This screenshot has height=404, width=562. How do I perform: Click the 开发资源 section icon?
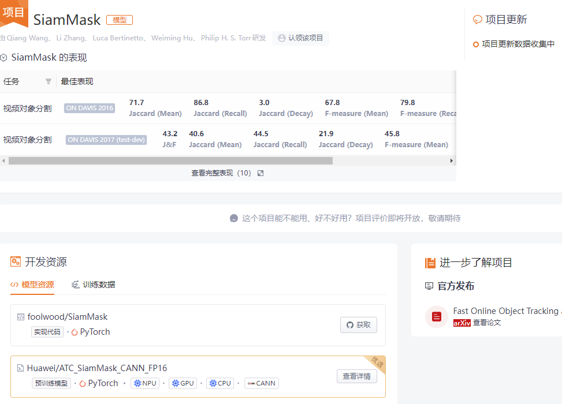[x=16, y=262]
